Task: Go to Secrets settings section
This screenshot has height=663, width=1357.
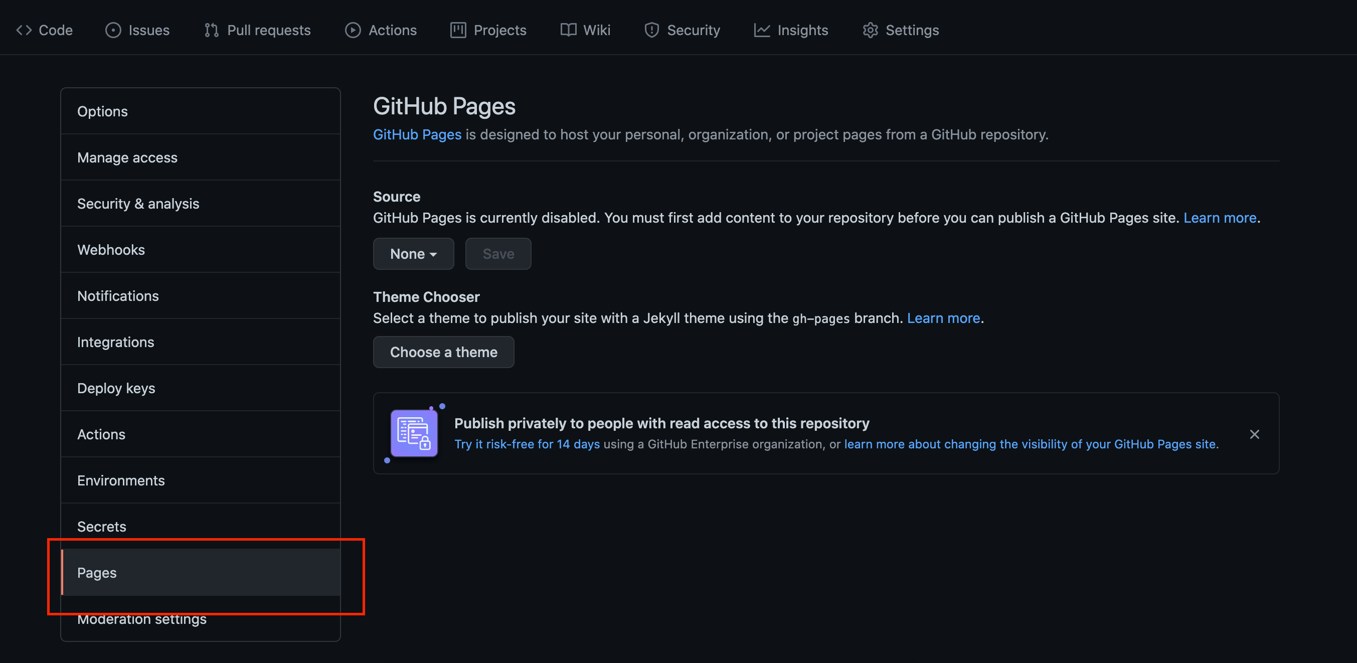Action: click(x=102, y=526)
